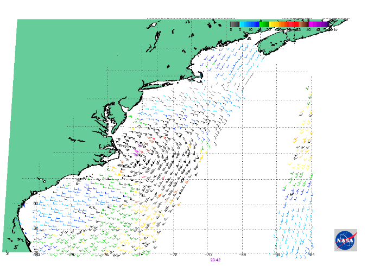
Task: Click the -72 longitude label
Action: pos(174,254)
